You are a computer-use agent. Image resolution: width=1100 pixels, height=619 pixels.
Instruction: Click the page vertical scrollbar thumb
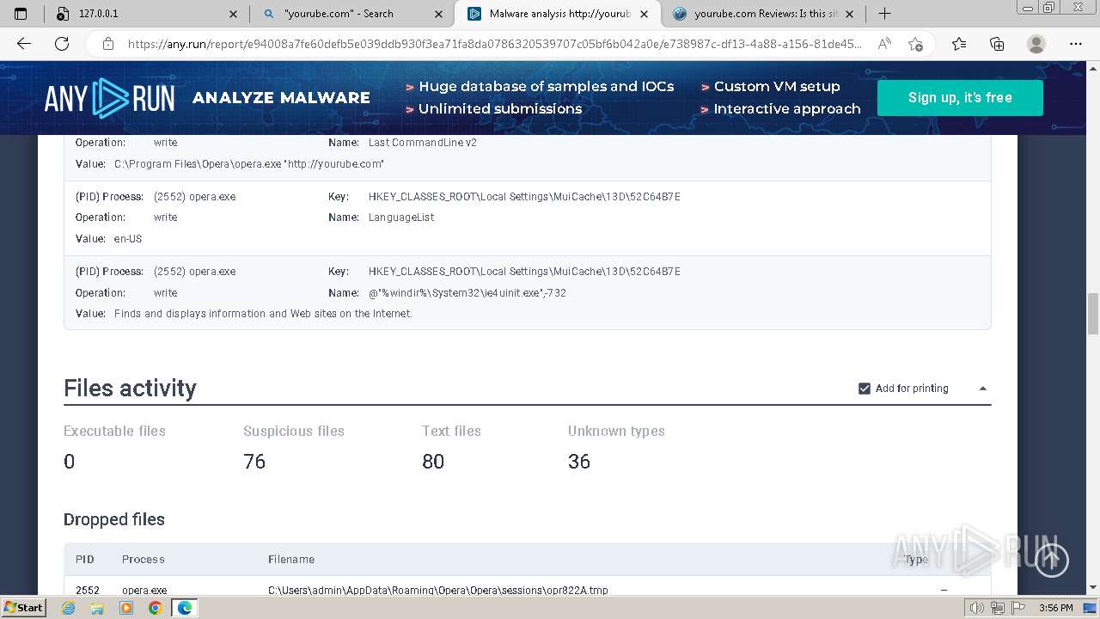pyautogui.click(x=1093, y=314)
